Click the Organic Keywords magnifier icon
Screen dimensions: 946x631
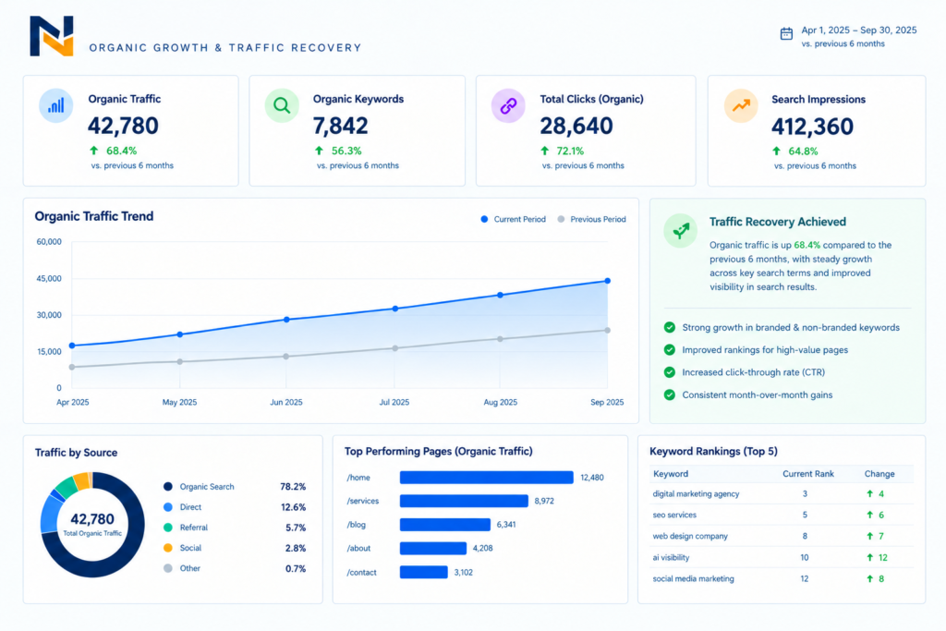click(x=282, y=105)
